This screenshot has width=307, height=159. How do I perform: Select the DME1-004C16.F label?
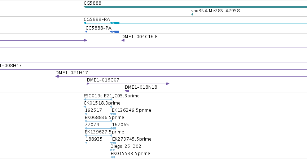pyautogui.click(x=139, y=37)
